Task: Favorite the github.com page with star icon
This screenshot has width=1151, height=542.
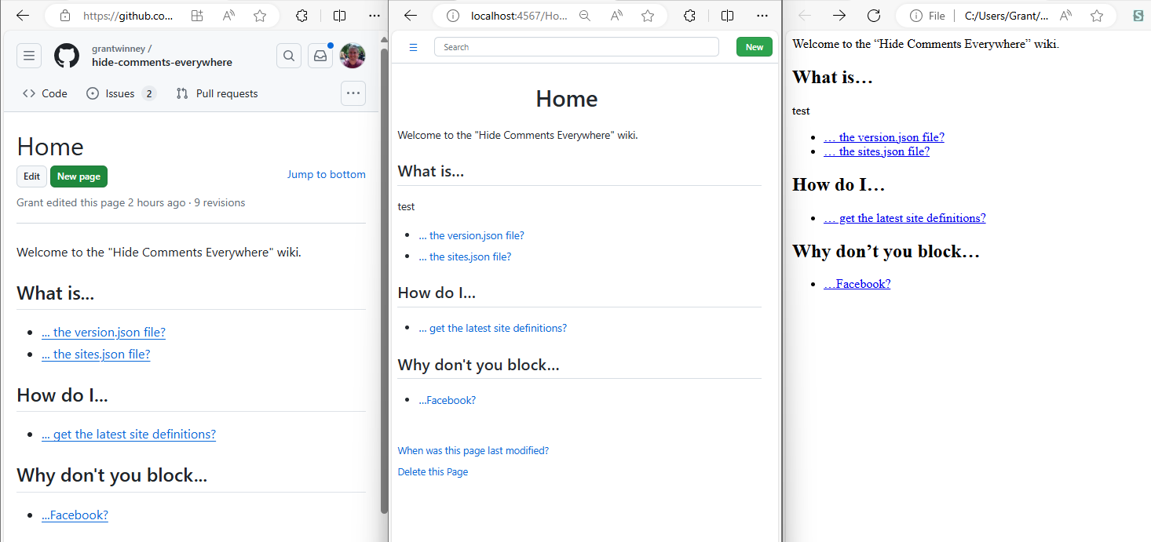Action: (x=260, y=16)
